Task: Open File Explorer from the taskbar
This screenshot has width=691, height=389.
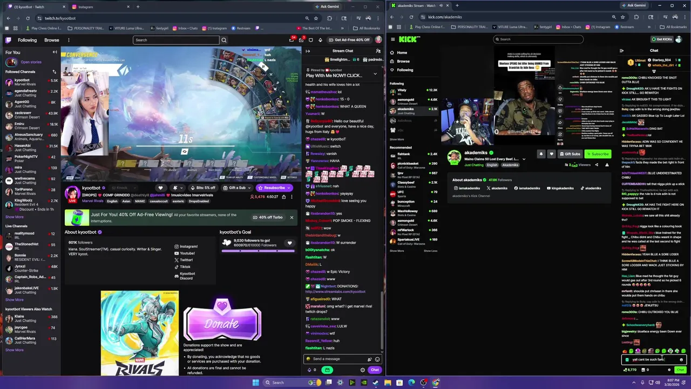Action: pos(388,383)
